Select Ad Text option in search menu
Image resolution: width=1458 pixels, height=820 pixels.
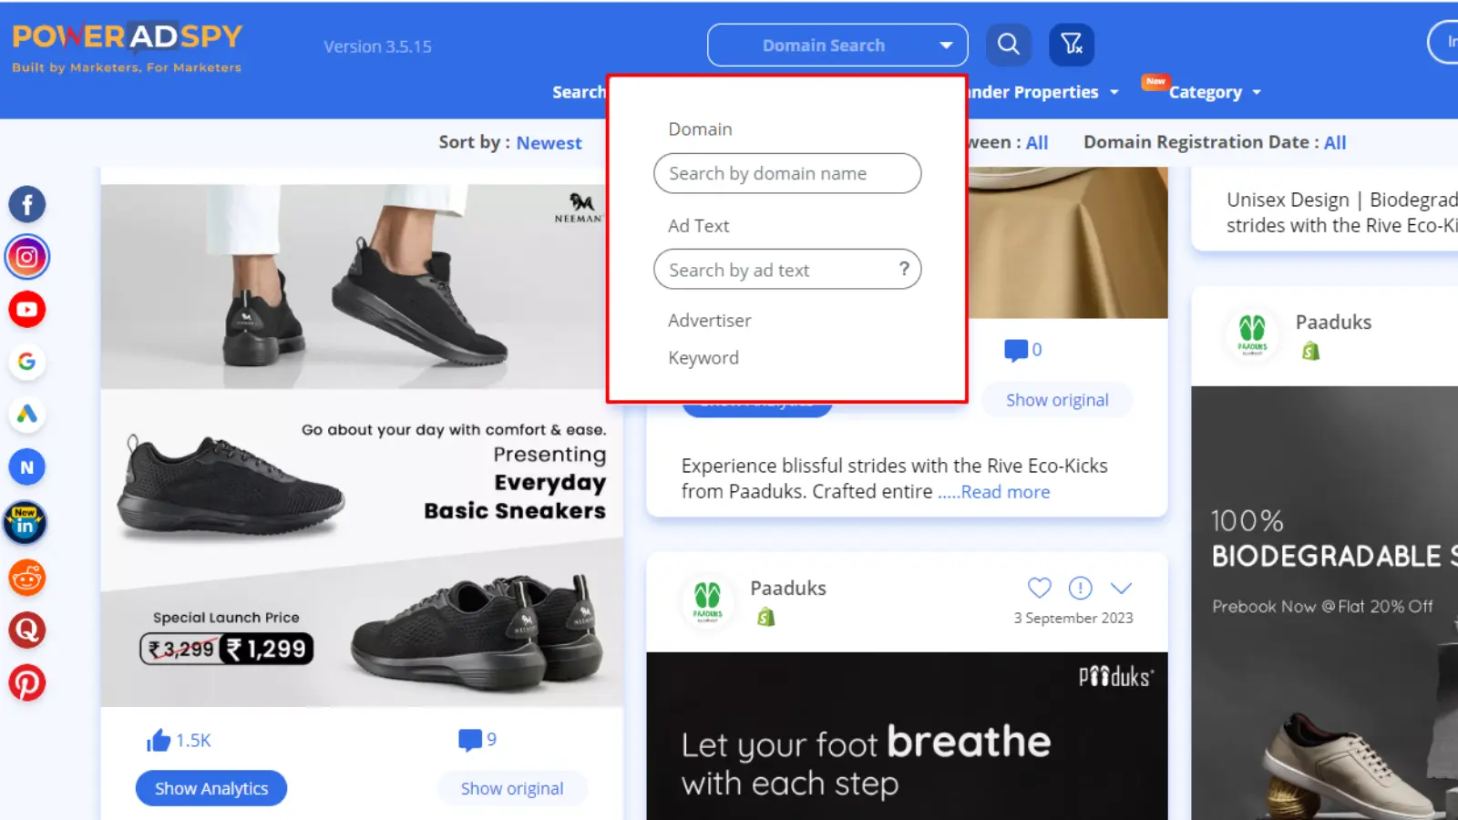point(698,225)
